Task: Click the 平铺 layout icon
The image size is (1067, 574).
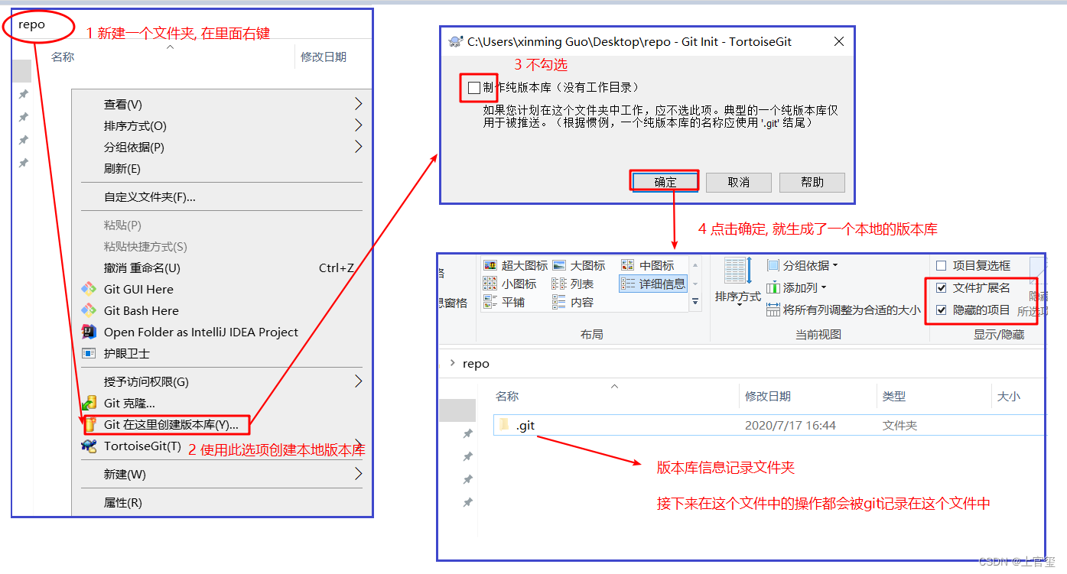Action: pos(491,302)
